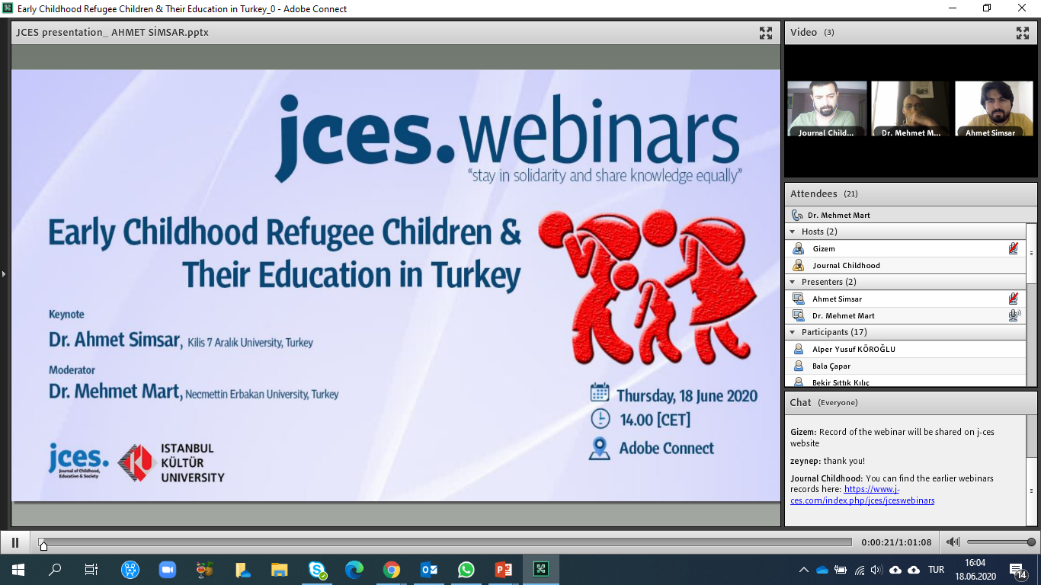Collapse the Hosts (2) group
Image resolution: width=1041 pixels, height=585 pixels.
pos(793,232)
